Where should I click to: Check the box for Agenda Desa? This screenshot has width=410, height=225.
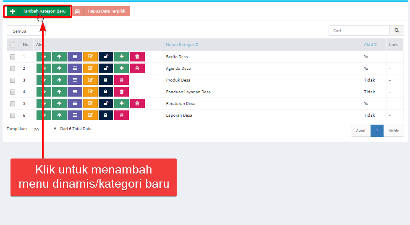[x=13, y=69]
